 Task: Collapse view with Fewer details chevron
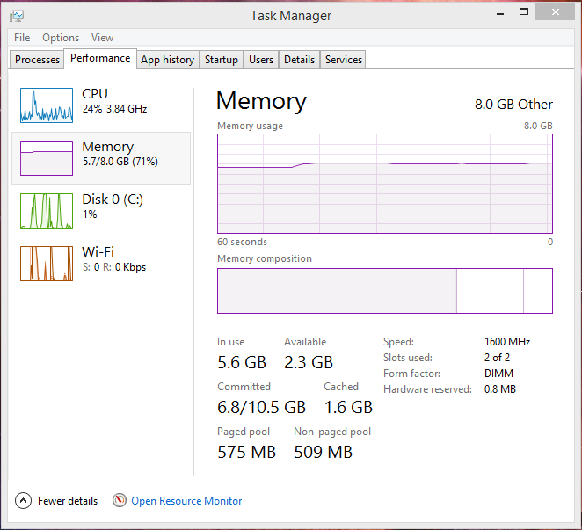pyautogui.click(x=23, y=501)
